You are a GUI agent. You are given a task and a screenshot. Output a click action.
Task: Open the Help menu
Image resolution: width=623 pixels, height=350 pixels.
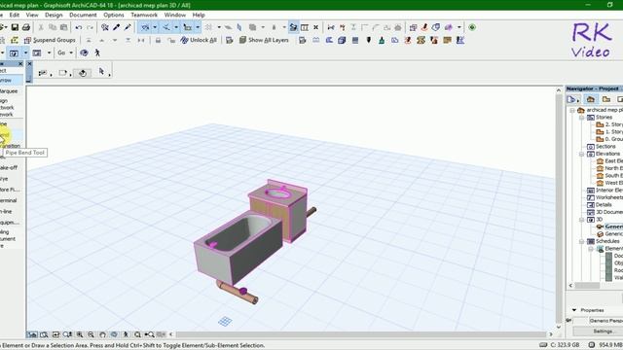(x=199, y=15)
